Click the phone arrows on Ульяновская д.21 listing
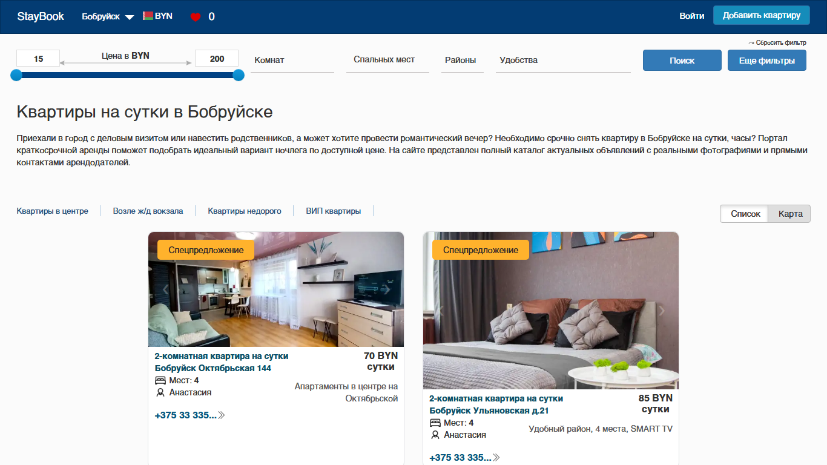The image size is (827, 465). [496, 458]
